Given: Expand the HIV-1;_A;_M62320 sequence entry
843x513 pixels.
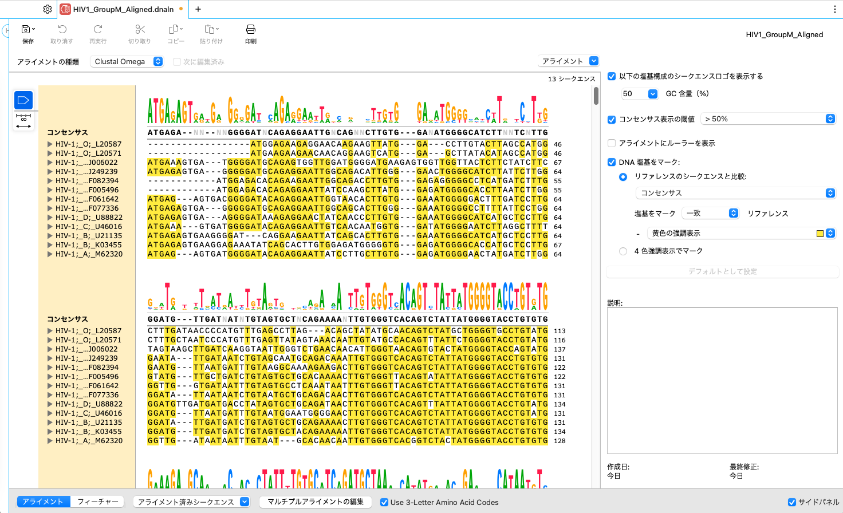Looking at the screenshot, I should (50, 254).
